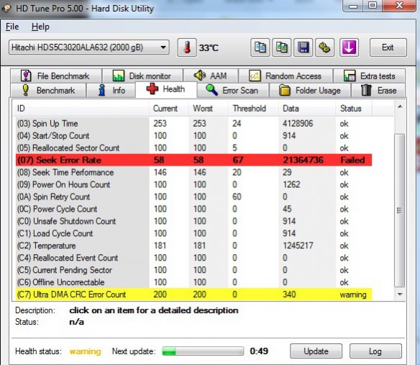Select the Reallocated Event Count row
The height and width of the screenshot is (365, 420).
193,258
